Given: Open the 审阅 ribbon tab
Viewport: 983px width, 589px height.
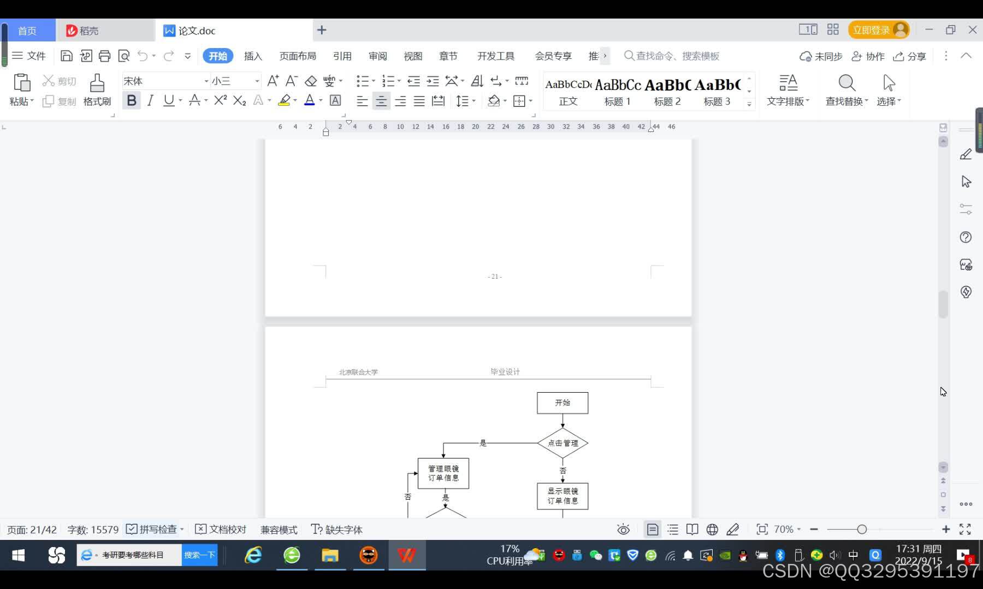Looking at the screenshot, I should [x=377, y=56].
